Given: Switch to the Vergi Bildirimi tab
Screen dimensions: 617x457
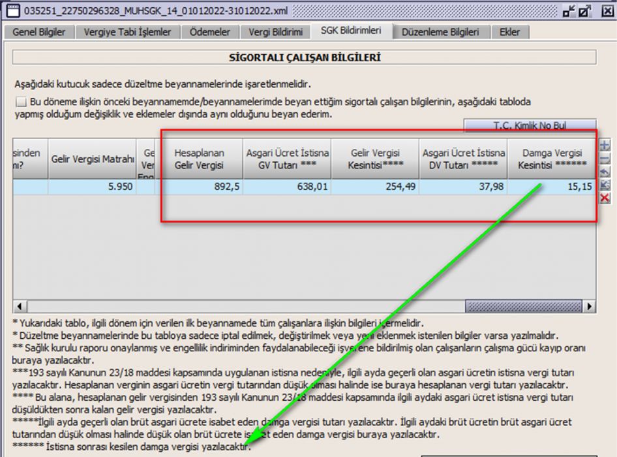Looking at the screenshot, I should [275, 32].
